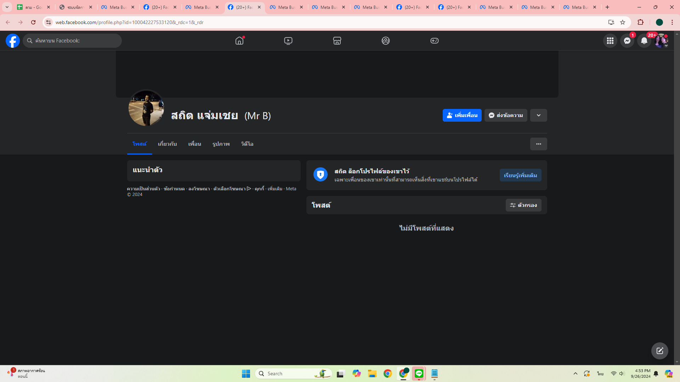Open the account profile picture menu
680x382 pixels.
pos(661,41)
